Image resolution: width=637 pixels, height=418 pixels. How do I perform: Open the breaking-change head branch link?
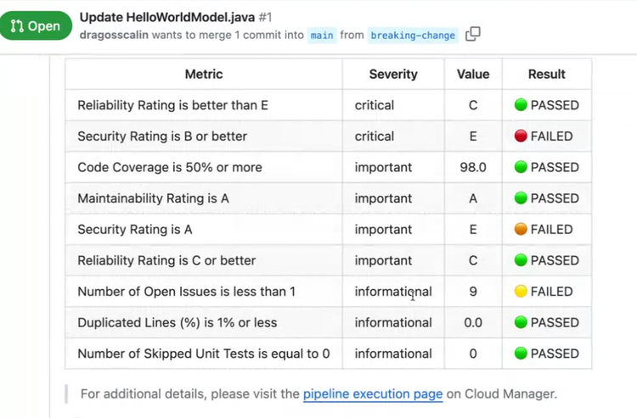click(414, 36)
